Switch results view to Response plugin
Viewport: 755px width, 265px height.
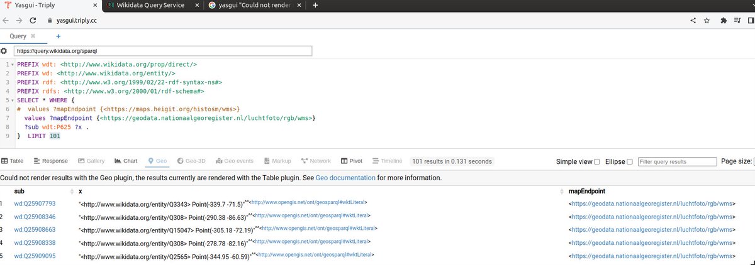coord(50,161)
